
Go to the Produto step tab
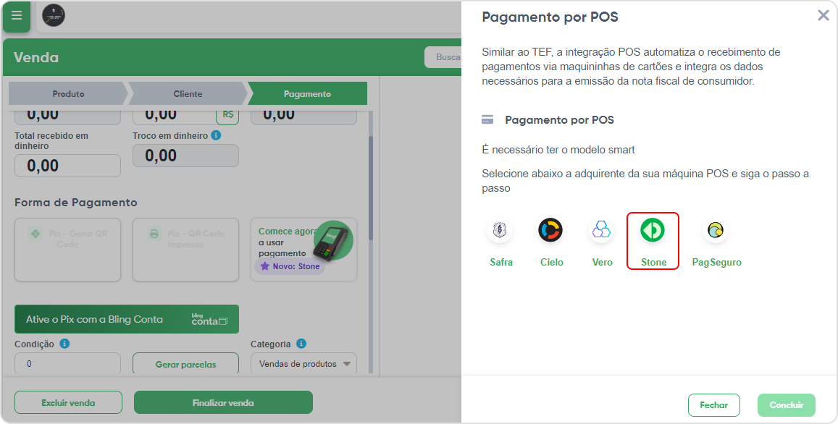[x=68, y=94]
